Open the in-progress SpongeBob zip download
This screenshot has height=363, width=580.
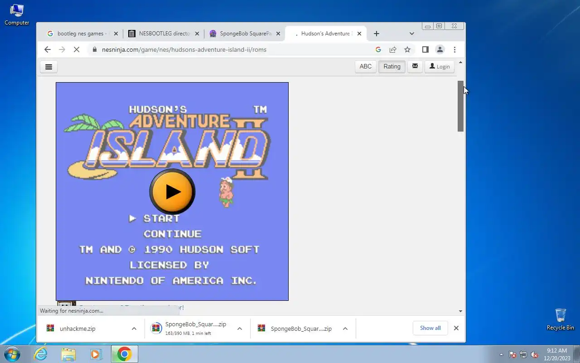[195, 329]
